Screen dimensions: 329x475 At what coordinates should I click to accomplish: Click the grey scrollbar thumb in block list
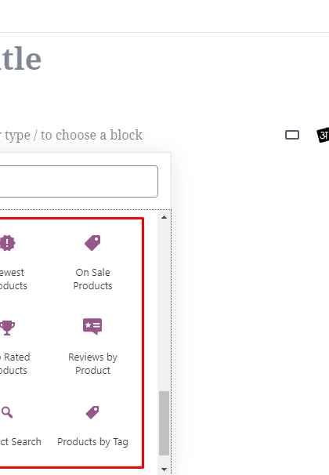click(x=164, y=423)
